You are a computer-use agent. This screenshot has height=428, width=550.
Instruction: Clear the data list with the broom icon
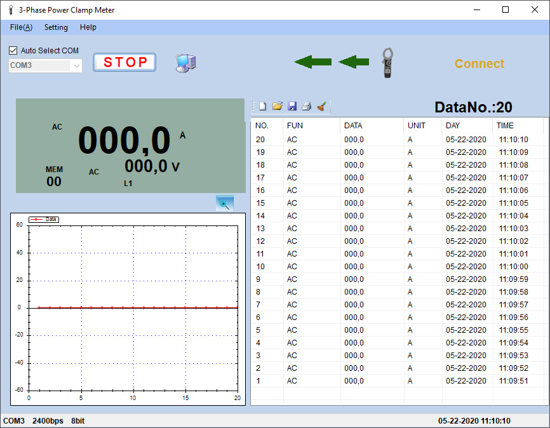click(x=322, y=107)
